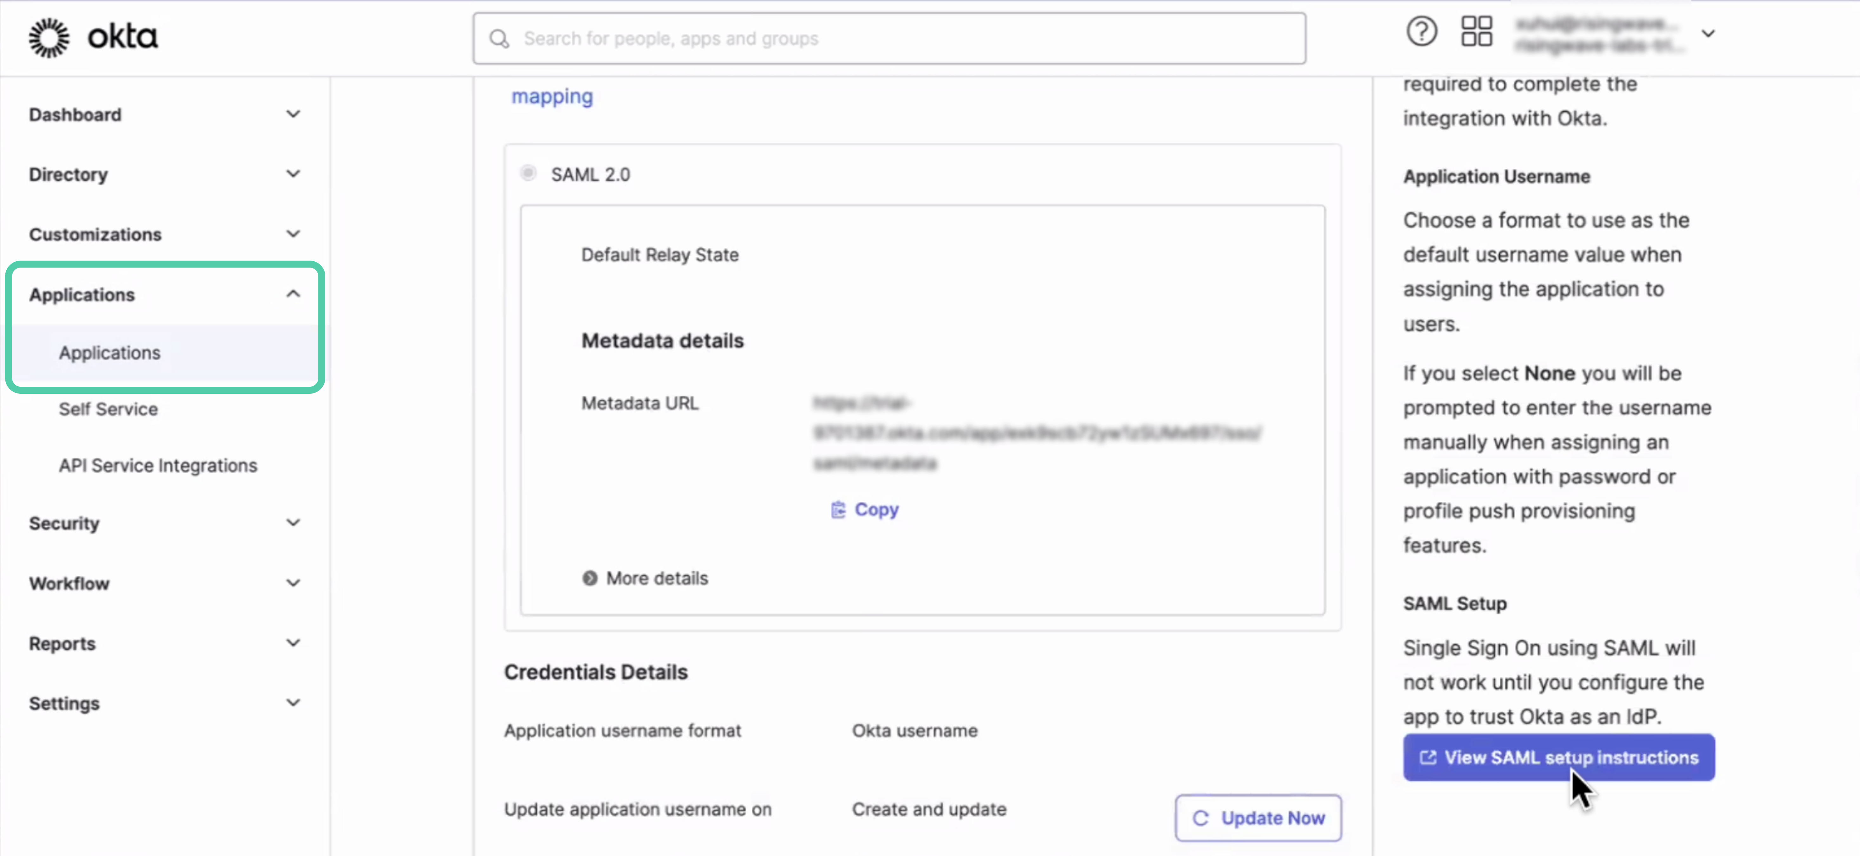Select the SAML 2.0 radio button

[529, 173]
